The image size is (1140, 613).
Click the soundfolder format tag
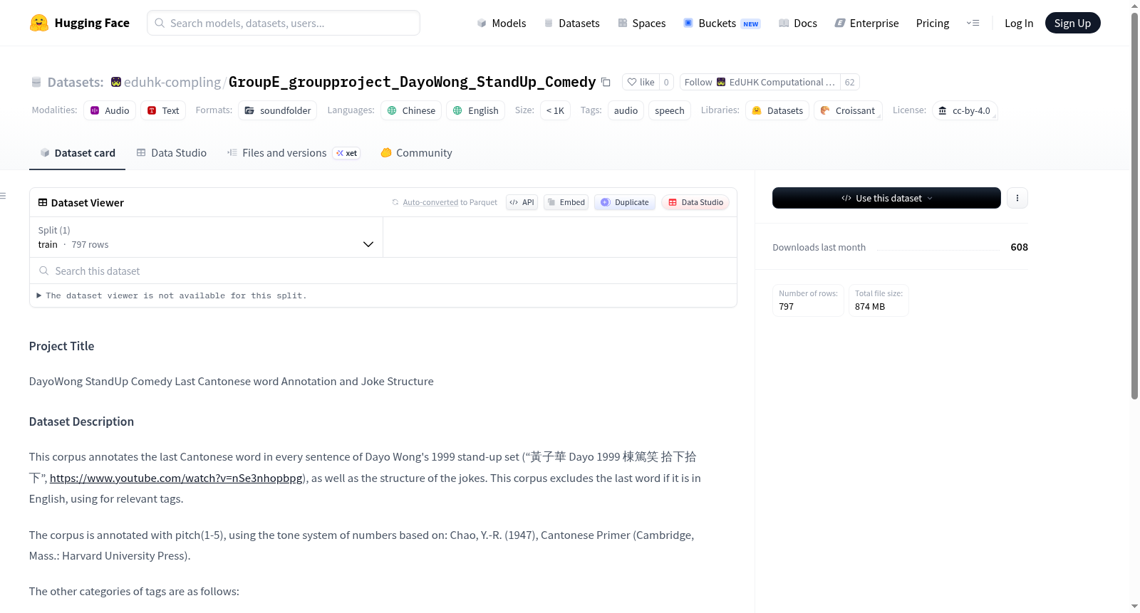tap(278, 110)
